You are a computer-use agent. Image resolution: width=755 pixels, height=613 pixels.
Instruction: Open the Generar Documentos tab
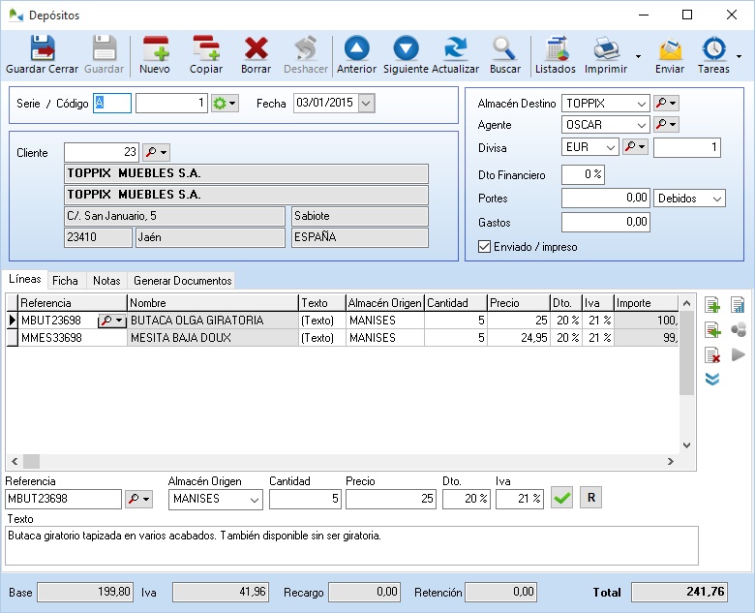pyautogui.click(x=183, y=281)
